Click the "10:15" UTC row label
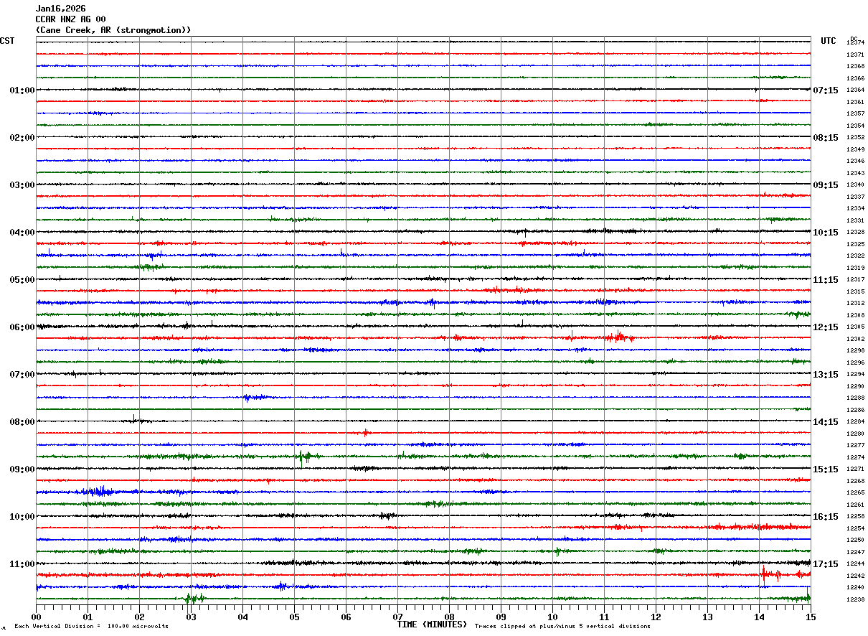The width and height of the screenshot is (868, 636). point(826,233)
